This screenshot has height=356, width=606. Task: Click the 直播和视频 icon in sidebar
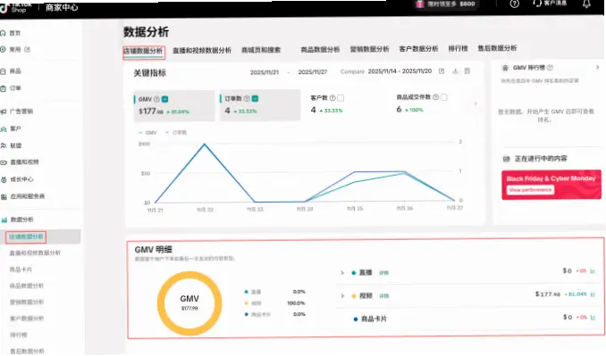point(4,162)
